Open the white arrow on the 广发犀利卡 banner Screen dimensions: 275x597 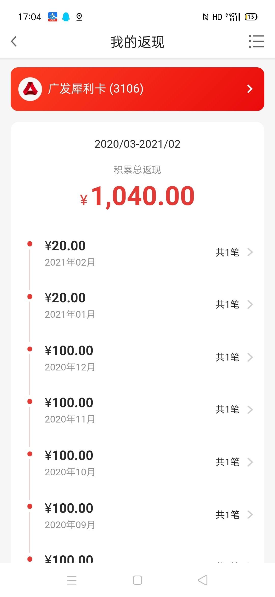tap(250, 89)
